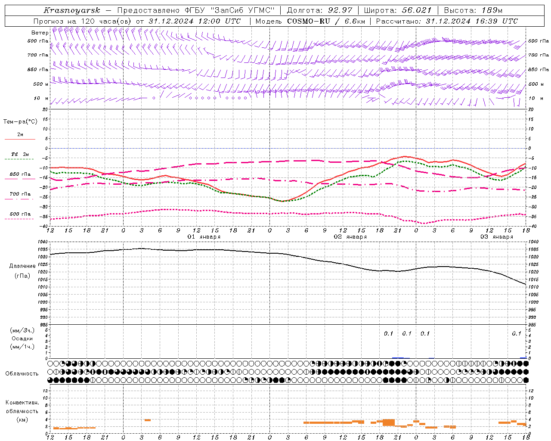Click "700 гПа" label right of wind panel
The image size is (551, 441).
click(x=539, y=55)
